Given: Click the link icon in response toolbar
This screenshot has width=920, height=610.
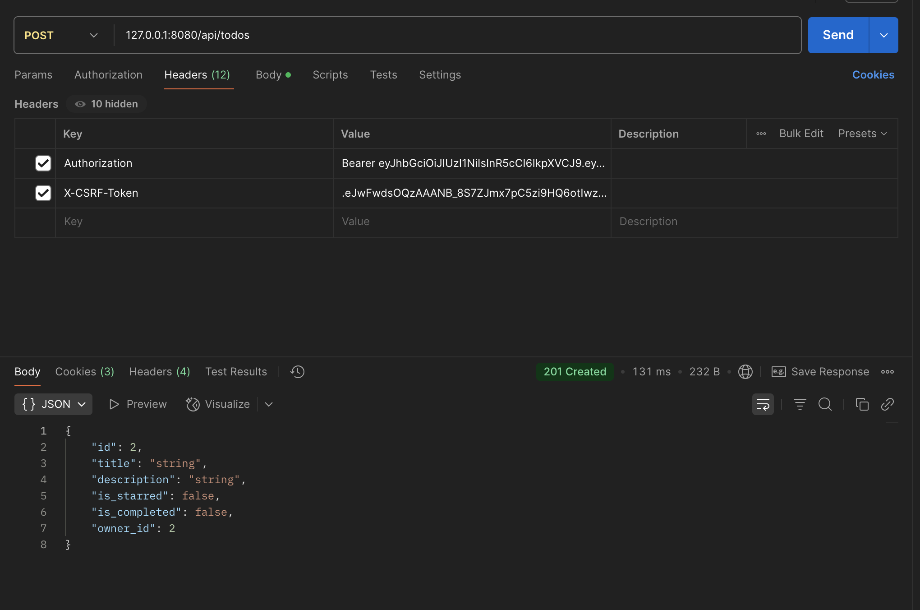Looking at the screenshot, I should pos(887,404).
